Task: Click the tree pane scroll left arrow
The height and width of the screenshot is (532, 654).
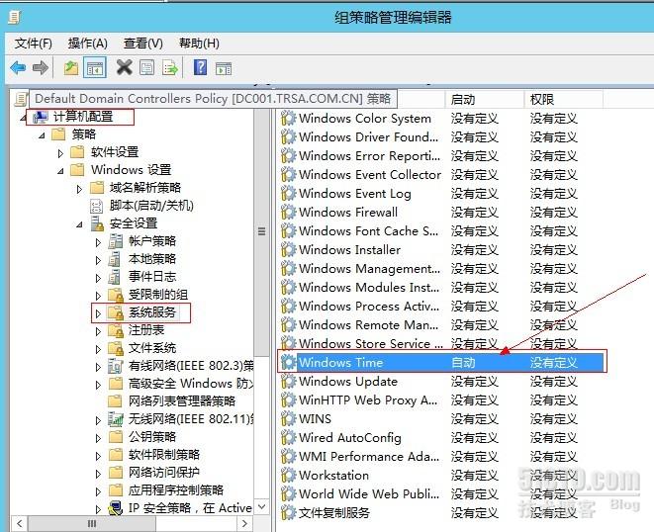Action: (x=19, y=524)
